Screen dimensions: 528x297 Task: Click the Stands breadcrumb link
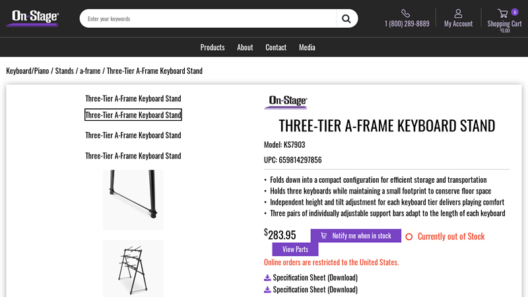(x=64, y=71)
